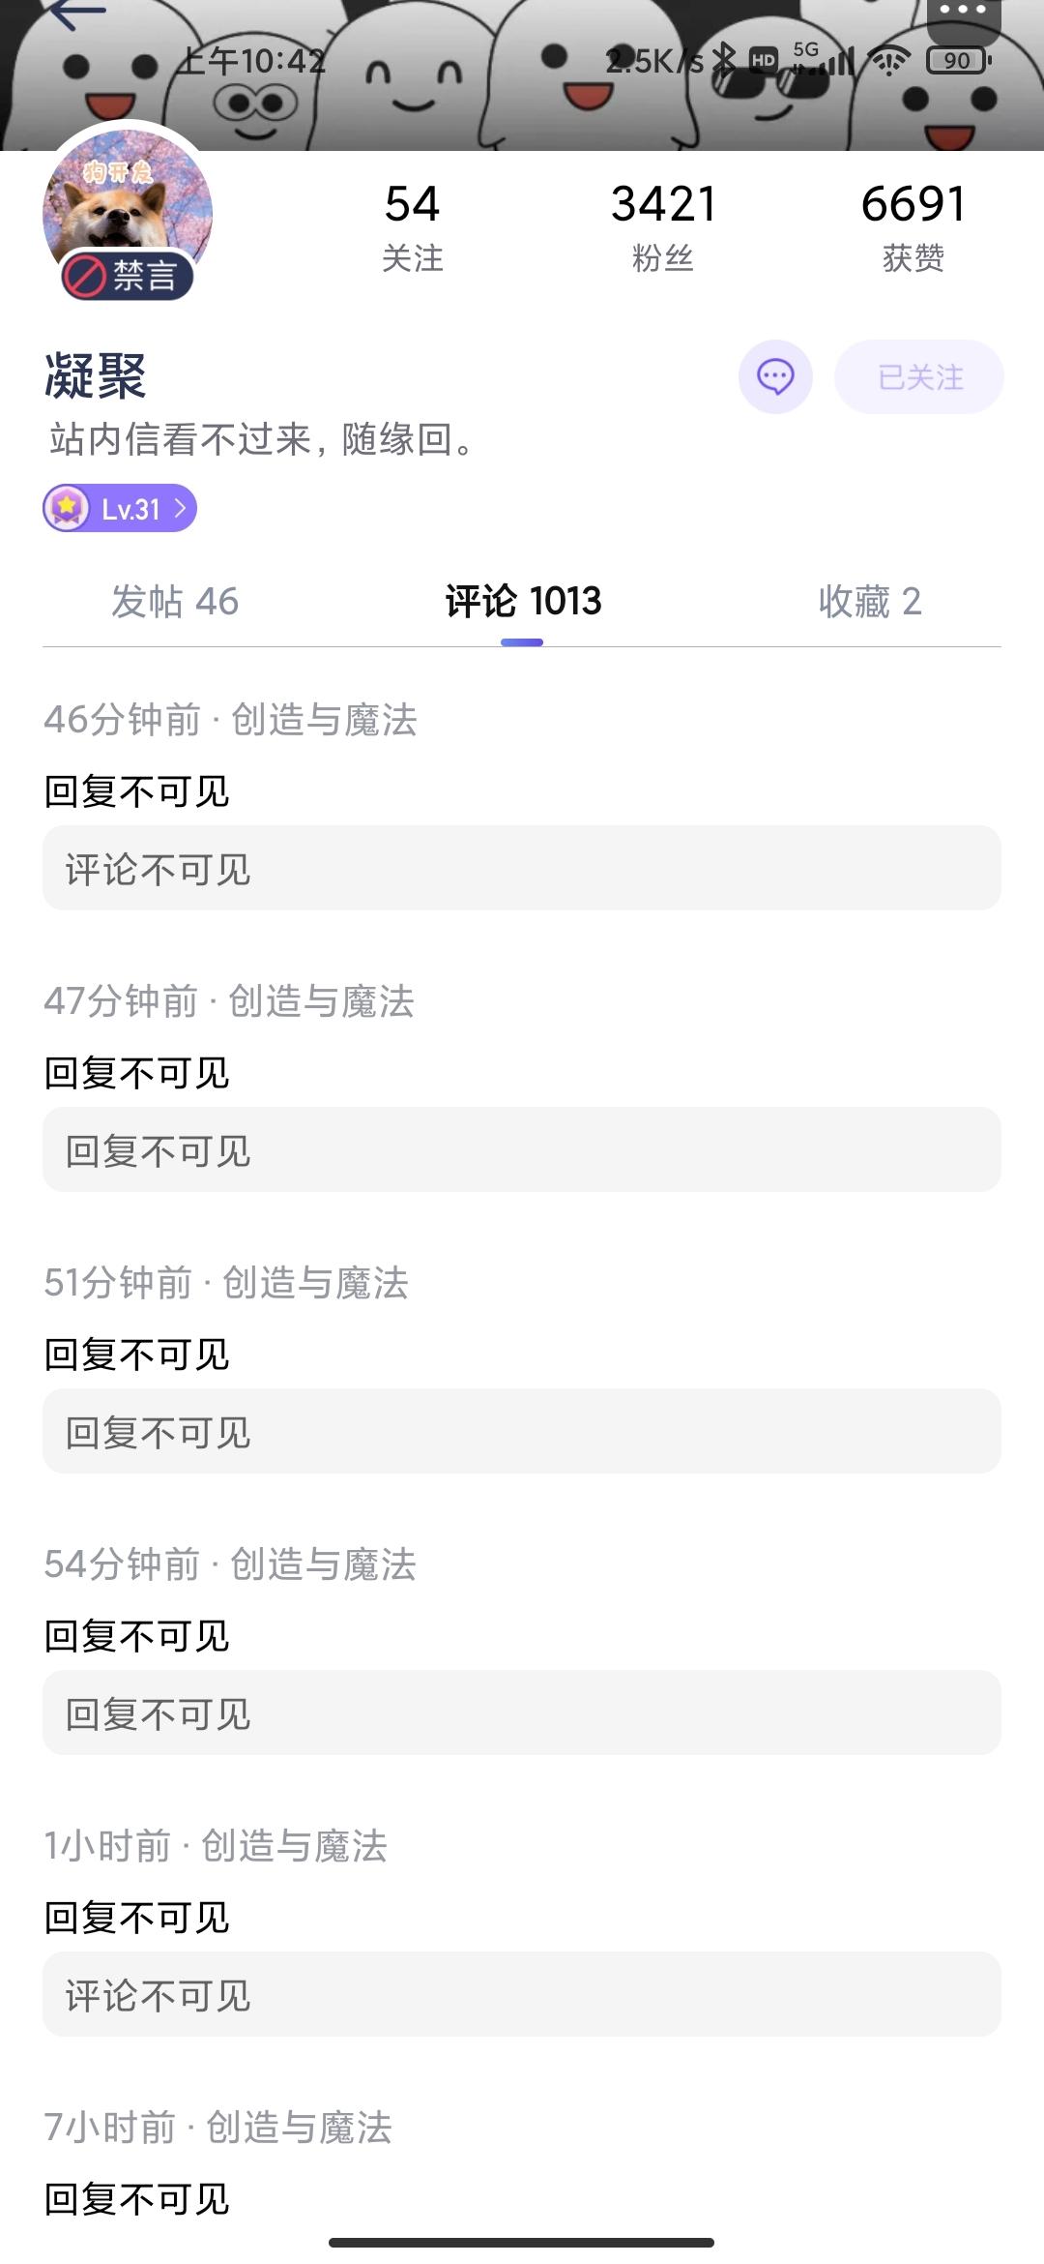The height and width of the screenshot is (2264, 1044).
Task: Tap the level star medal icon
Action: click(x=67, y=508)
